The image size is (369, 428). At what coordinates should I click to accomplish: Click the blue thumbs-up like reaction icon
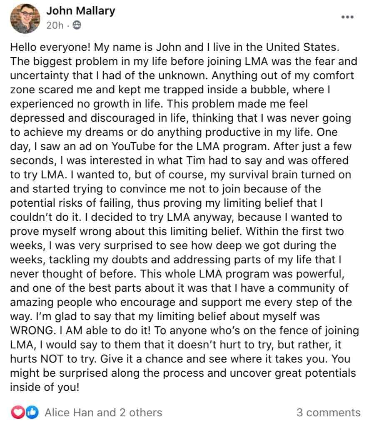coord(32,412)
